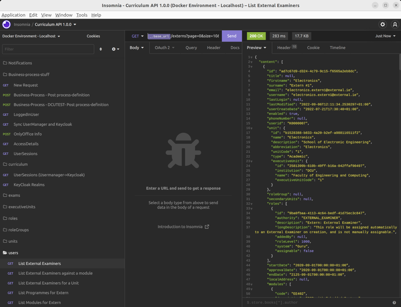Open Insomnia application preferences via gear icon
This screenshot has width=401, height=307.
[382, 24]
